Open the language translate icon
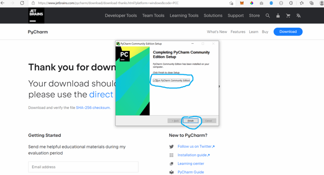This screenshot has width=324, height=175. click(x=298, y=16)
